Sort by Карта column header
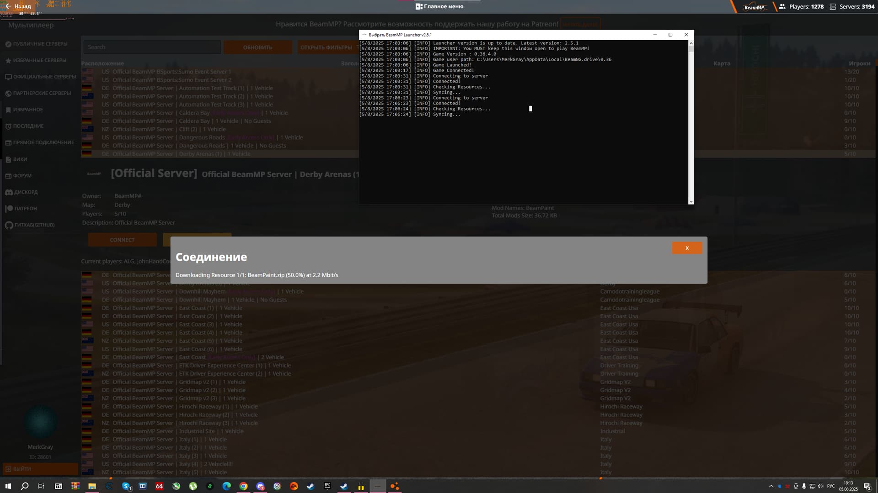Screen dimensions: 878x493 [722, 63]
